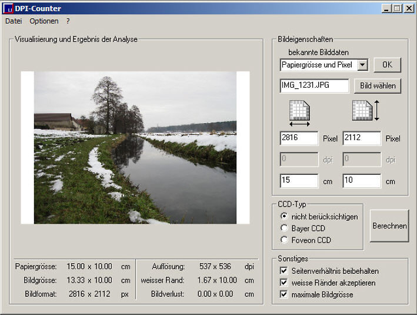
Task: Click the Bild wählen button
Action: [x=377, y=85]
